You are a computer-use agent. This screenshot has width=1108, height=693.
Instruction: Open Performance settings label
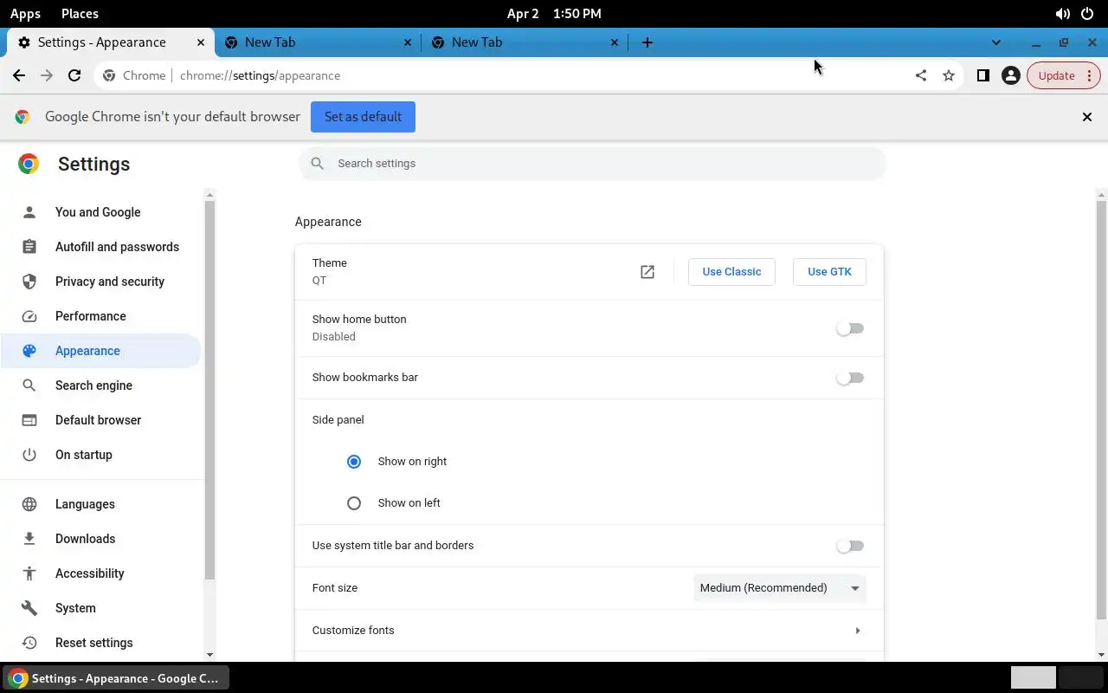(91, 316)
